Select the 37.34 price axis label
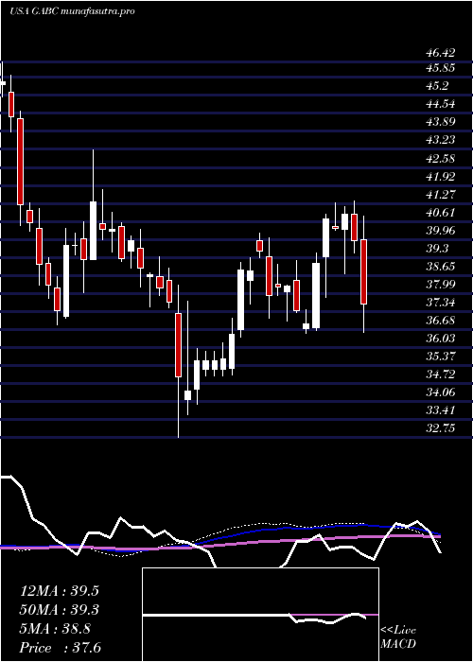 pos(441,303)
